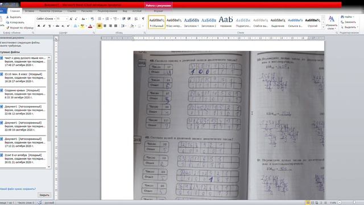This screenshot has width=364, height=205.
Task: Click the decrease indent icon
Action: (123, 19)
